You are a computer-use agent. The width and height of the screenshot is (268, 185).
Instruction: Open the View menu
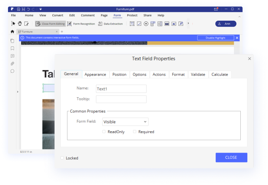point(43,15)
